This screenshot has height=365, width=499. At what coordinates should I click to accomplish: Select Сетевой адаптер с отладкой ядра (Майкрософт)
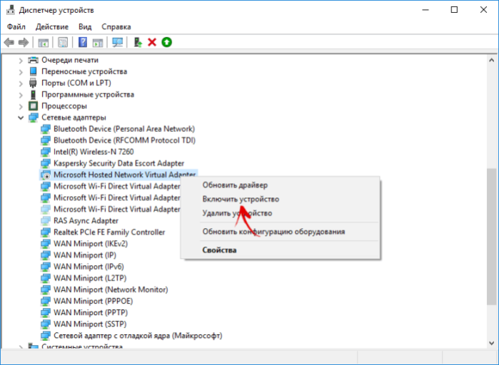(x=138, y=336)
